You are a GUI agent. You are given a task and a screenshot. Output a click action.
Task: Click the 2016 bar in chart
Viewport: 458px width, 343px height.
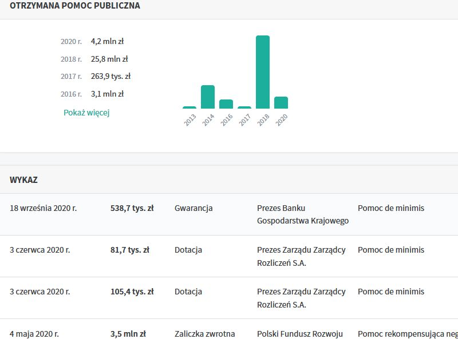[226, 104]
